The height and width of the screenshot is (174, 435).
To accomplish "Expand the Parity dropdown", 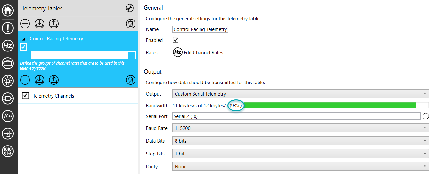I will pos(300,167).
